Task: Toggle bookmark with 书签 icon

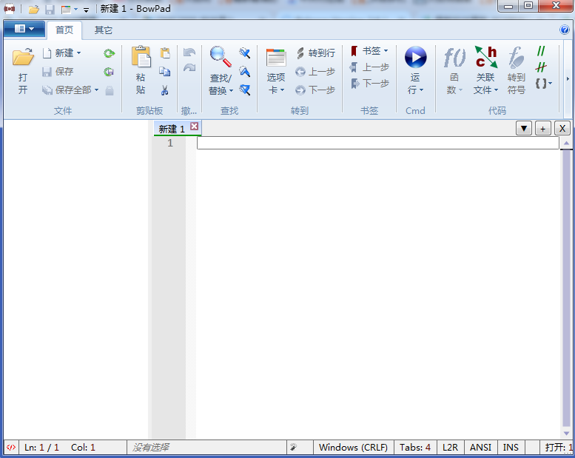Action: 354,51
